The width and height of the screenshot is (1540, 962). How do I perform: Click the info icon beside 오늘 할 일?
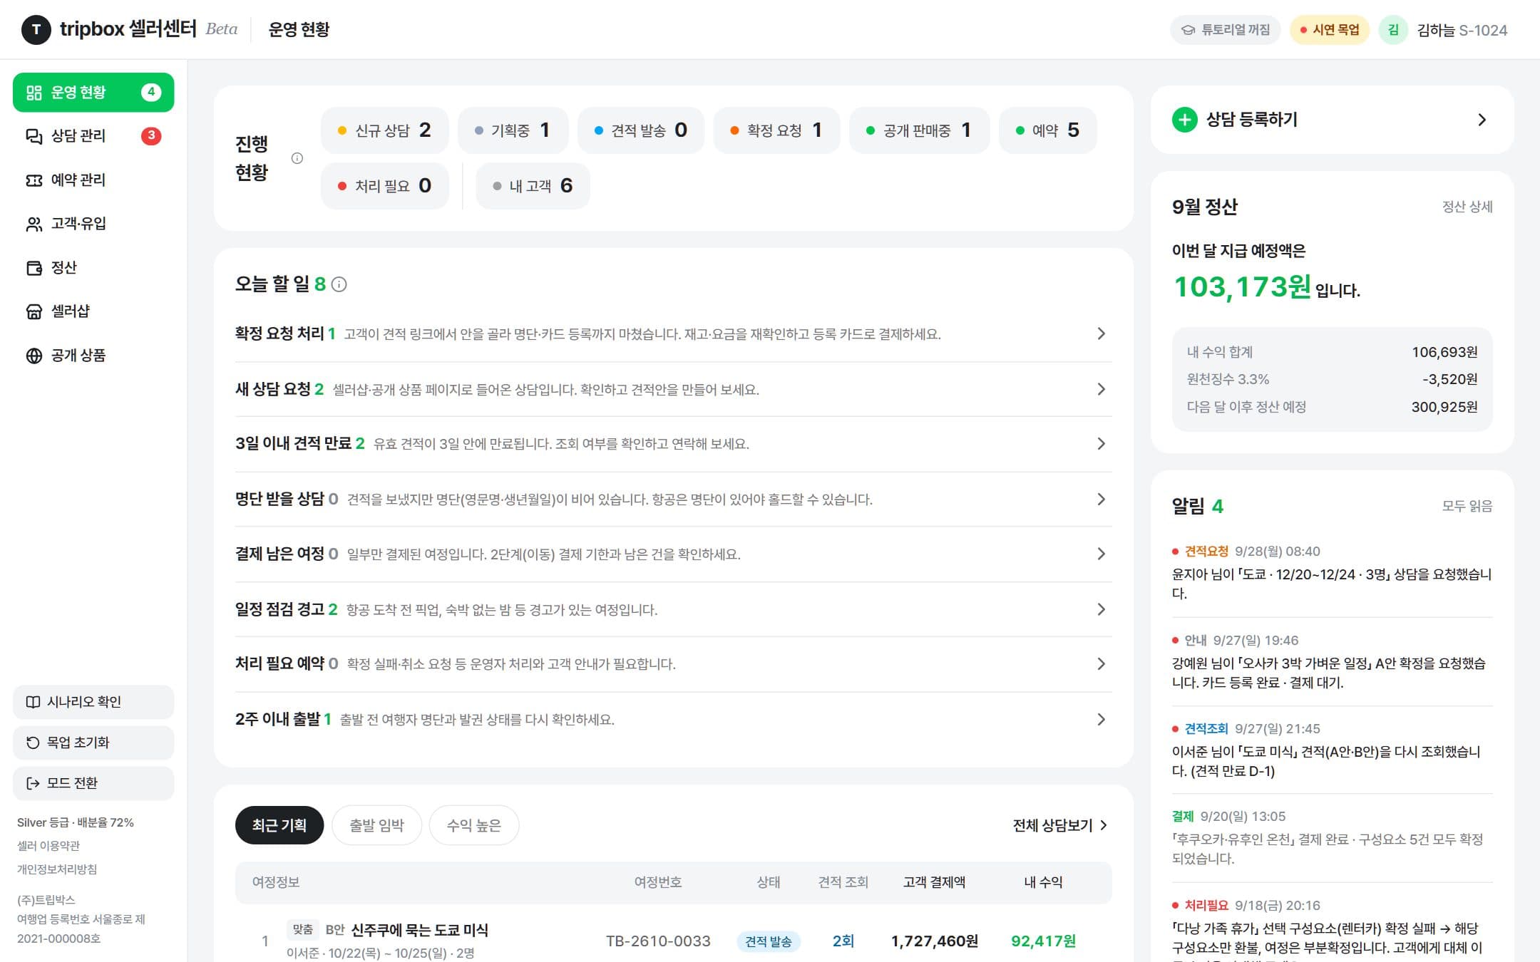pyautogui.click(x=339, y=284)
